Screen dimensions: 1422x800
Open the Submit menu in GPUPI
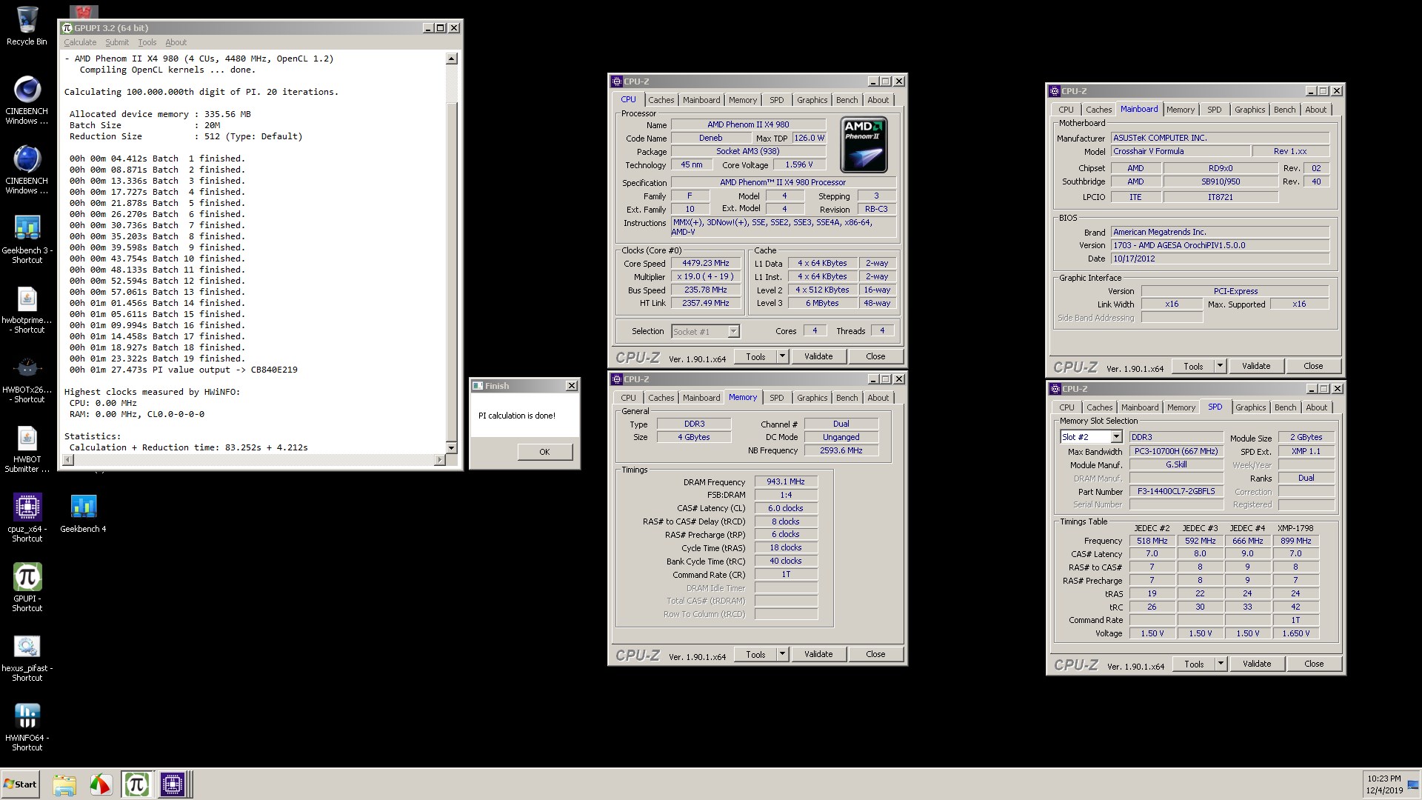117,42
